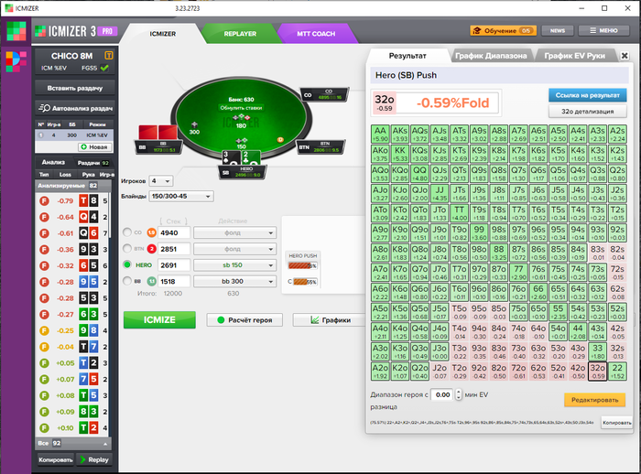Click the BTN stack field 2851
This screenshot has width=641, height=474.
point(174,249)
